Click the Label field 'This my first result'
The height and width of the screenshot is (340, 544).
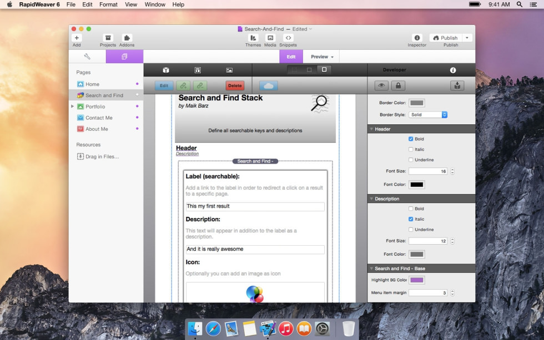pos(255,206)
